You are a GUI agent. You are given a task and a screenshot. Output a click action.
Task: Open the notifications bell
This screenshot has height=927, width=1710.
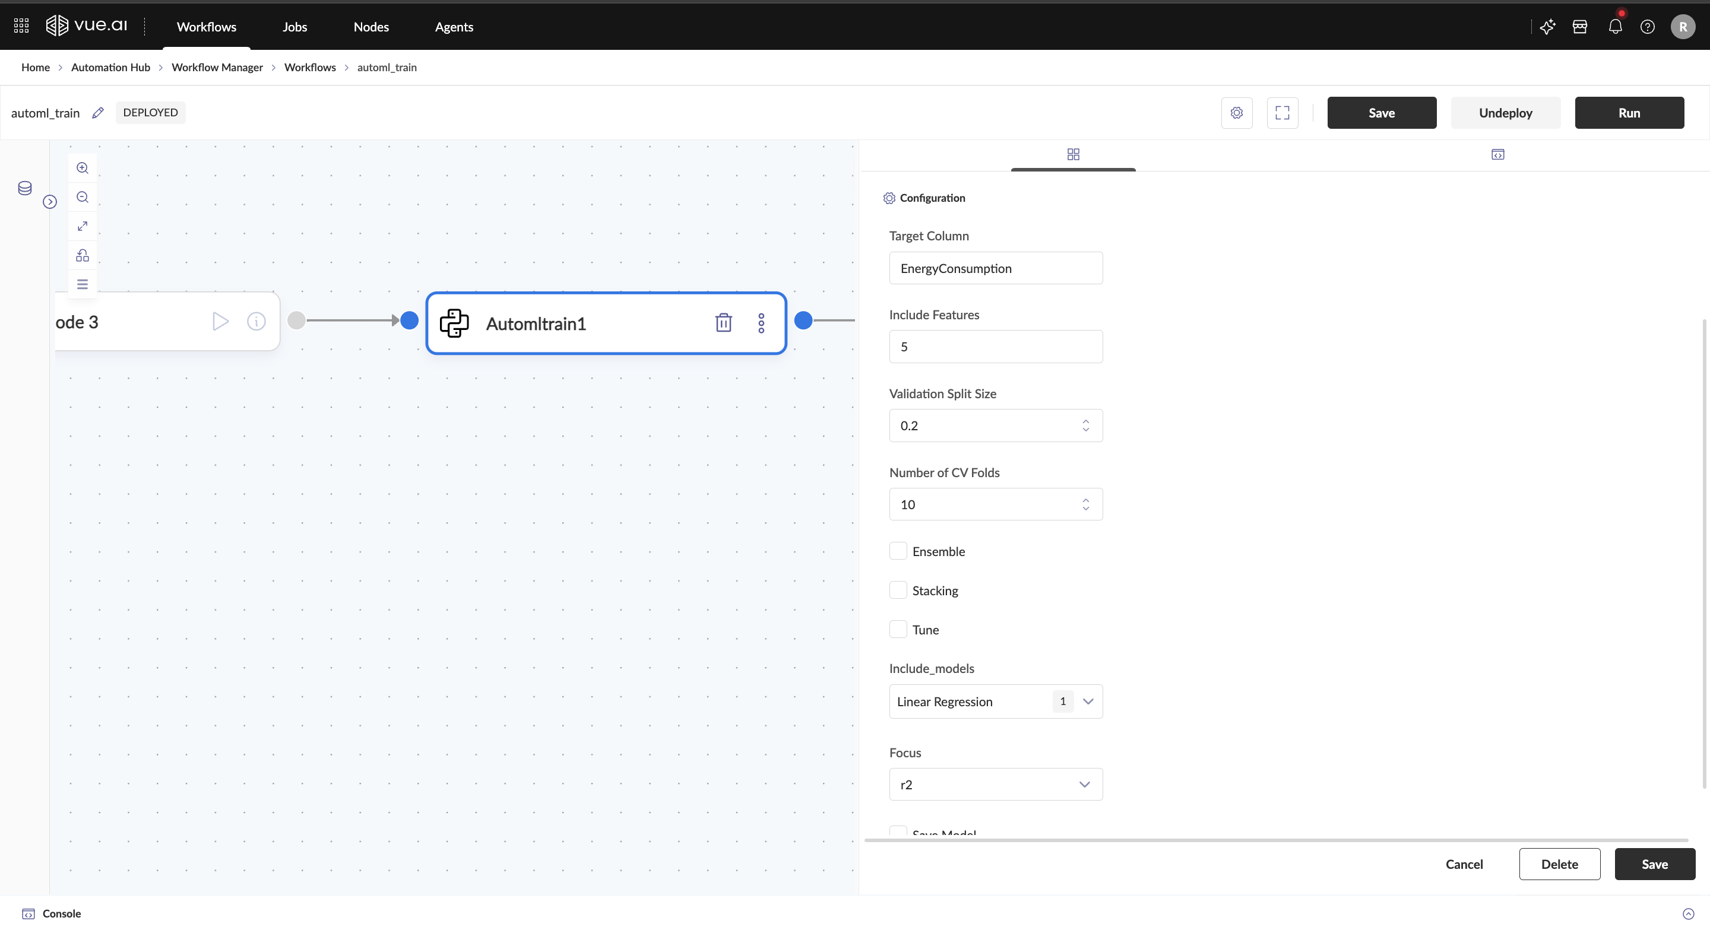pos(1614,27)
